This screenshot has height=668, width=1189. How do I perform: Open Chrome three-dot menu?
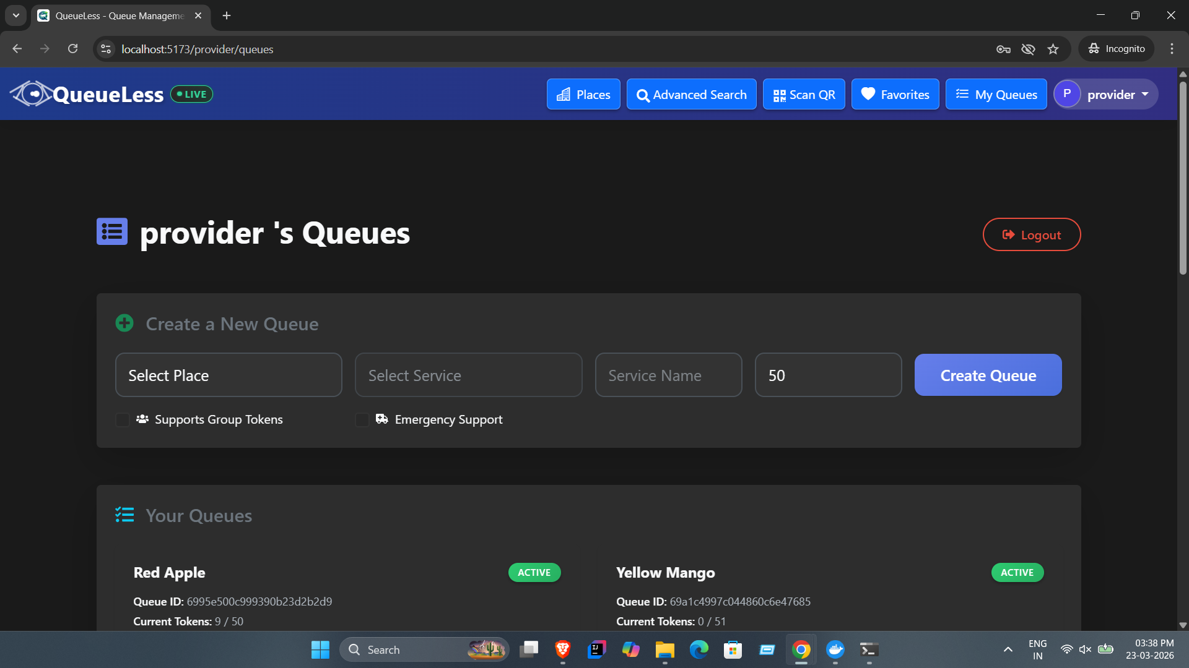pyautogui.click(x=1172, y=49)
